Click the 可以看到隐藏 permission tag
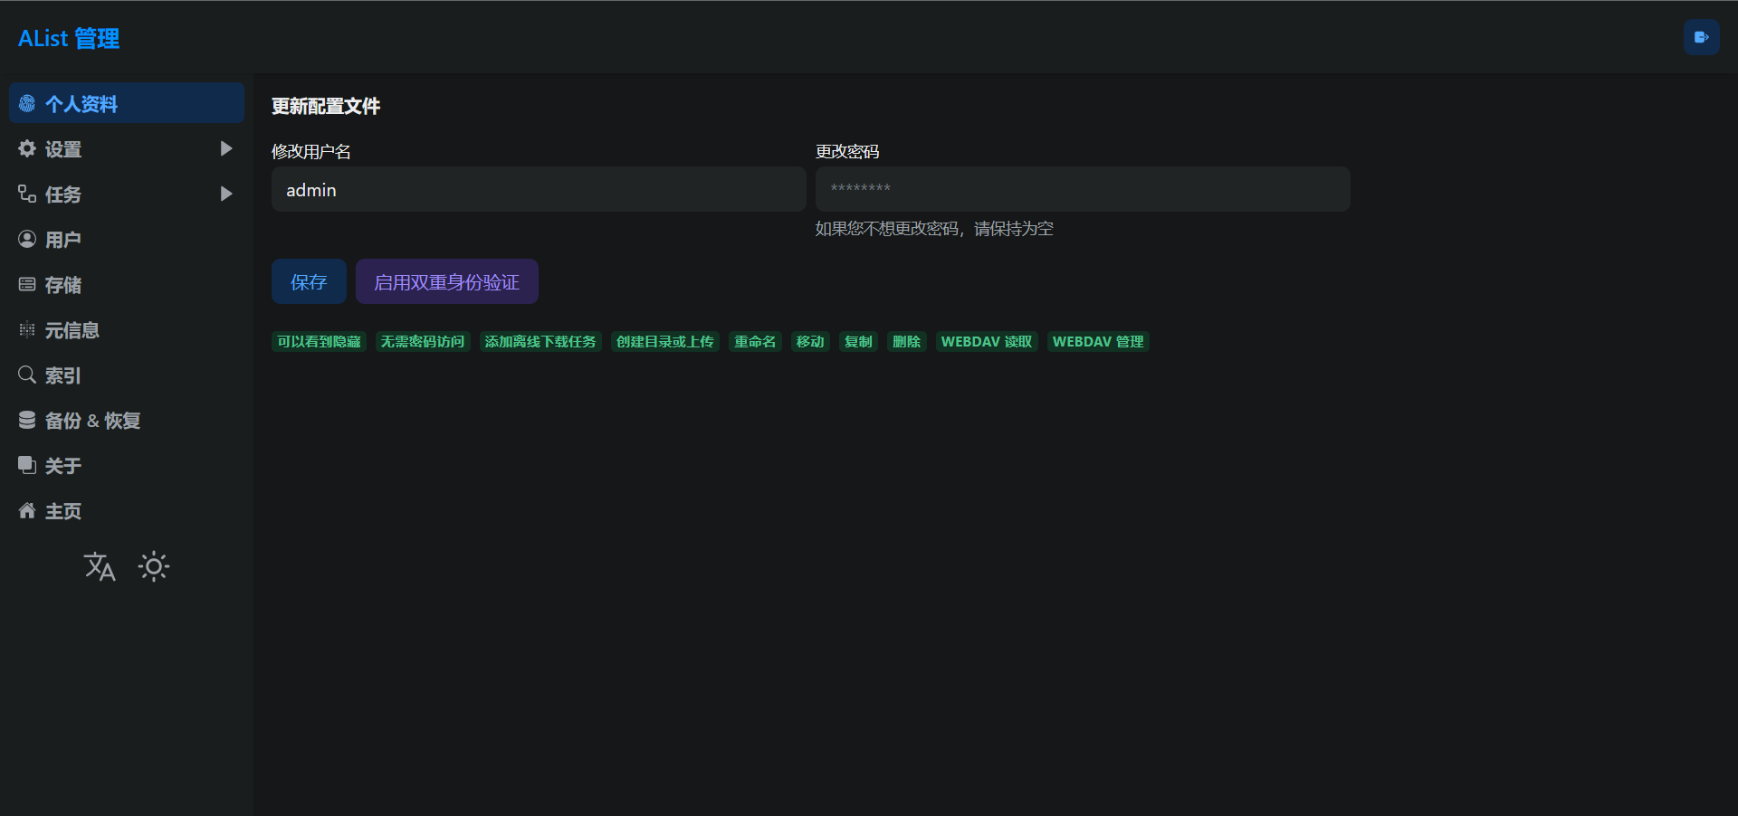Image resolution: width=1738 pixels, height=816 pixels. tap(319, 341)
